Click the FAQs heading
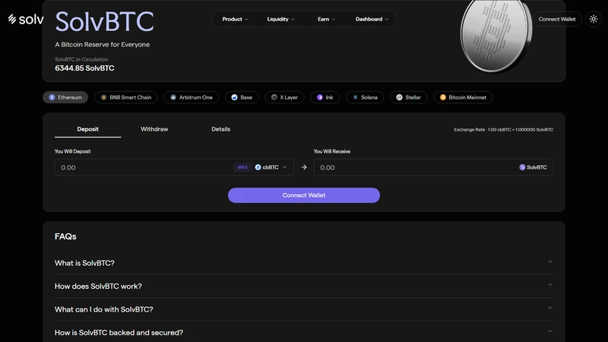This screenshot has height=342, width=608. 65,236
